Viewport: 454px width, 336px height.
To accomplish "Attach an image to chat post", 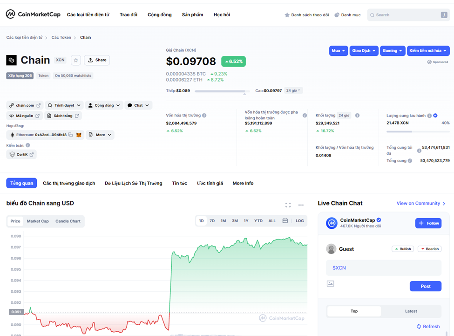I will [330, 283].
